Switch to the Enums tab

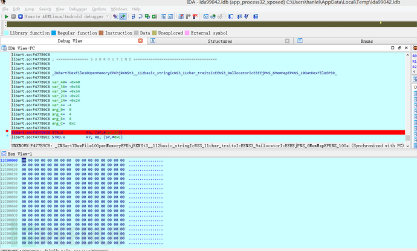367,41
